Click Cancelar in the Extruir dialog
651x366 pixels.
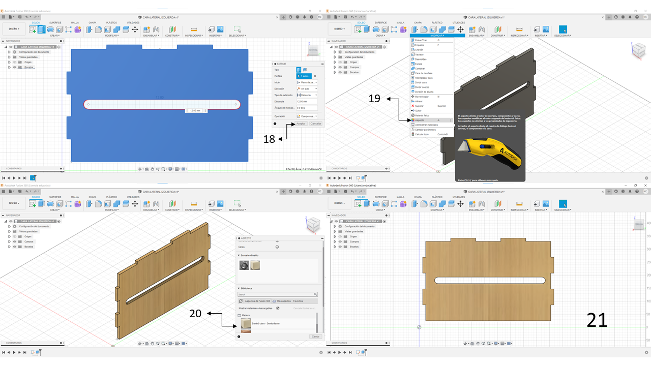(x=316, y=124)
